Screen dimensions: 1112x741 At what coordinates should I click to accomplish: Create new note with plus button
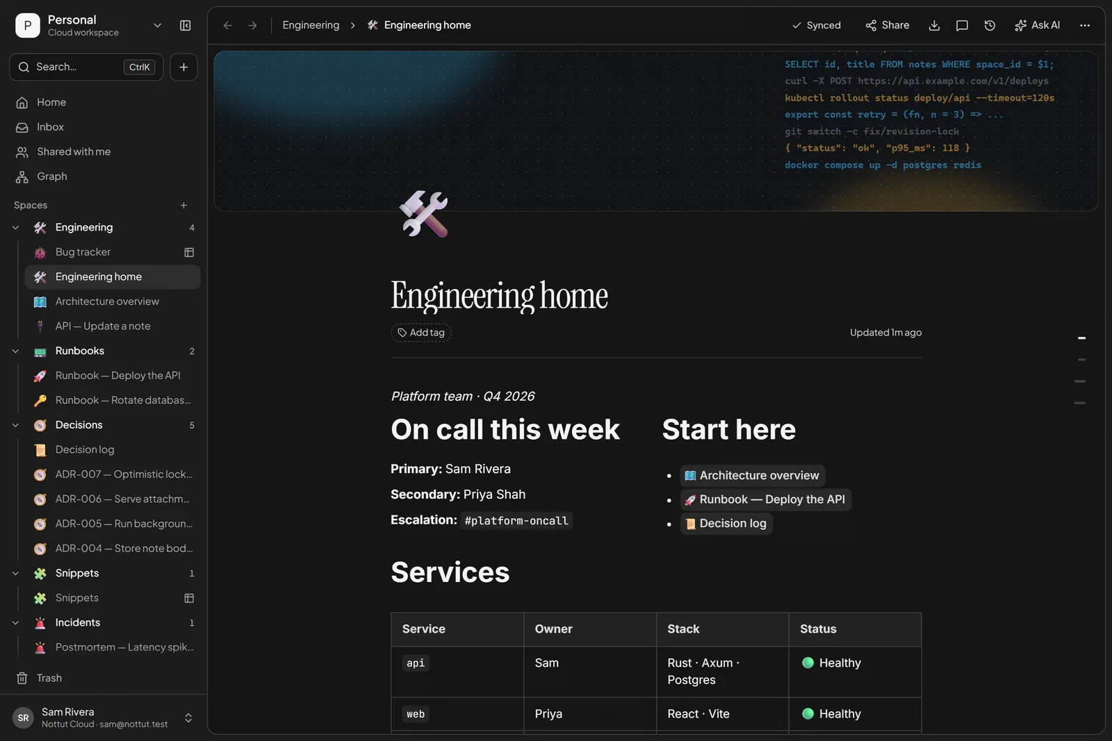tap(183, 67)
